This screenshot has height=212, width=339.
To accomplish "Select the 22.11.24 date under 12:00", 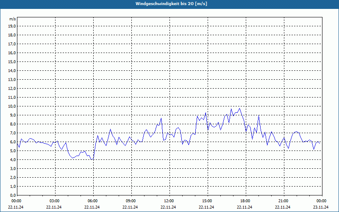I will coord(168,207).
